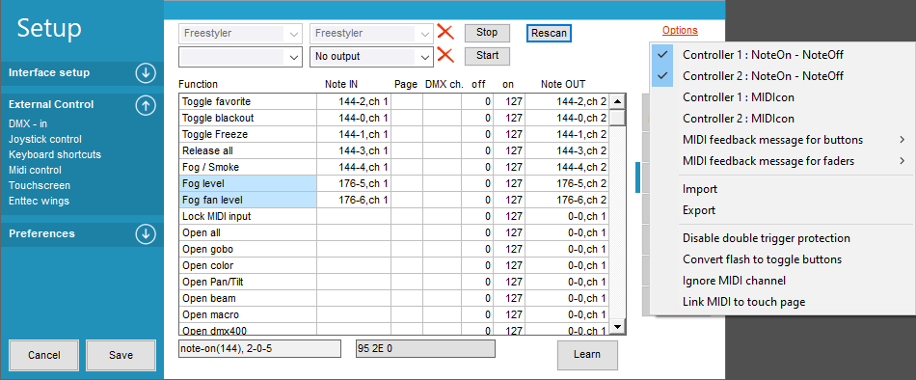Open first Freestyler input dropdown
The image size is (916, 380).
click(x=241, y=34)
